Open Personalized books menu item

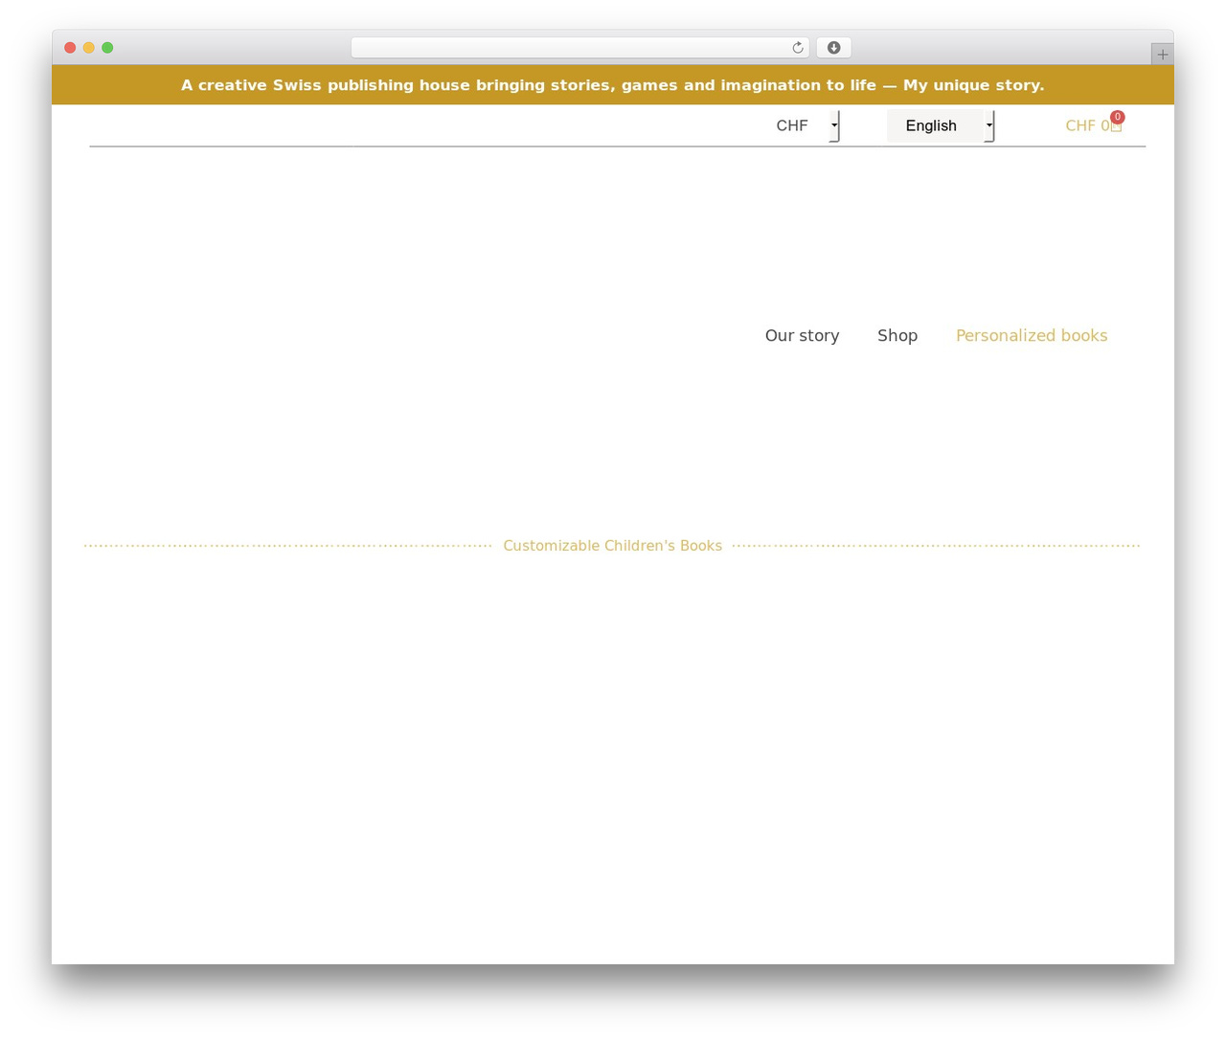pos(1032,335)
